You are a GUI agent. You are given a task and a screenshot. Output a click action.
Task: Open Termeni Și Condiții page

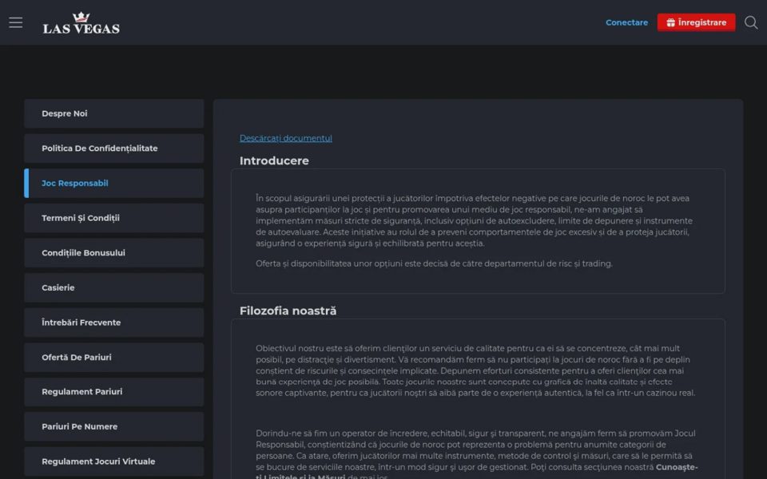click(x=114, y=218)
